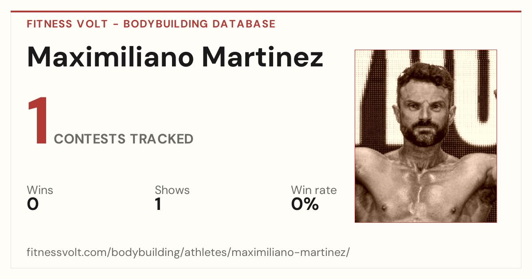Click the FITNESS VOLT words in header
The width and height of the screenshot is (532, 279).
67,24
